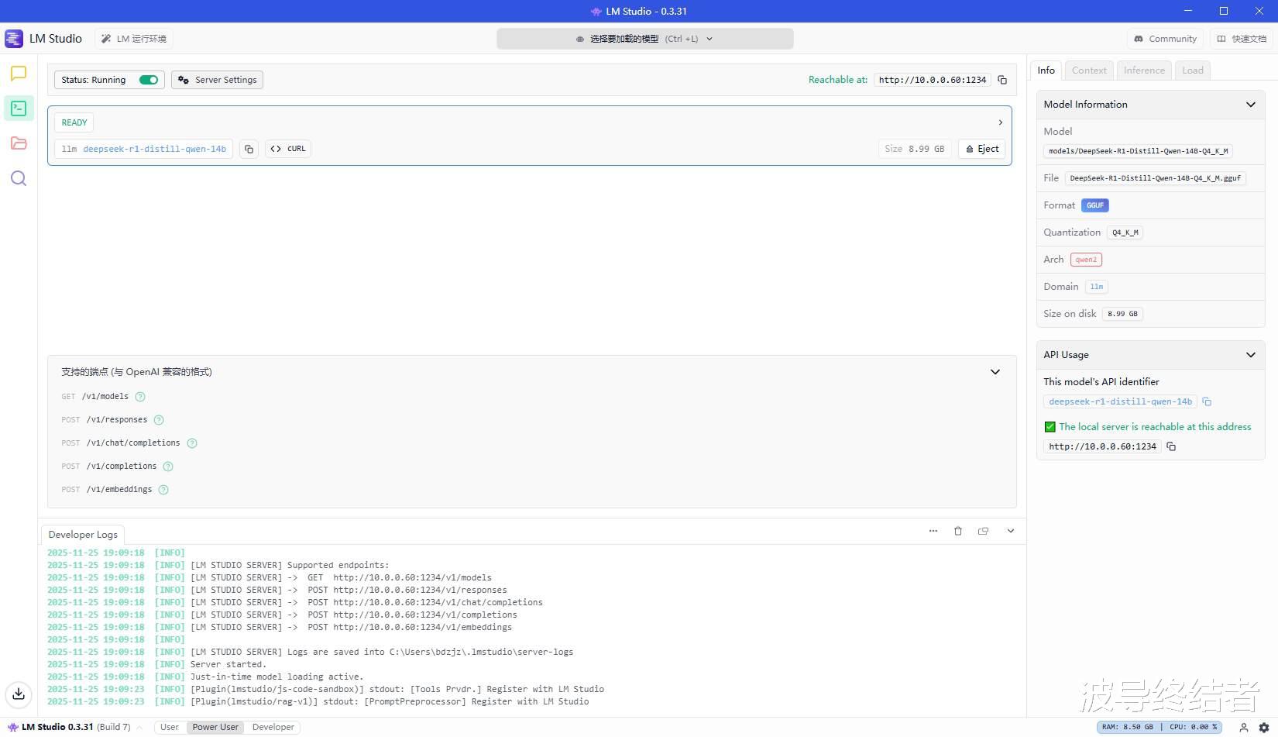Viewport: 1278px width, 737px height.
Task: Toggle the server Status Running switch
Action: [x=149, y=80]
